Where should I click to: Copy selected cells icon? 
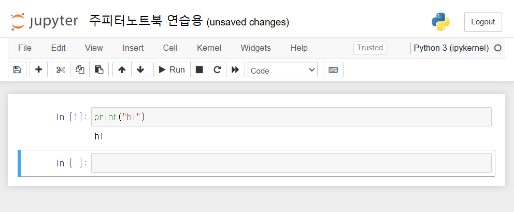[80, 69]
